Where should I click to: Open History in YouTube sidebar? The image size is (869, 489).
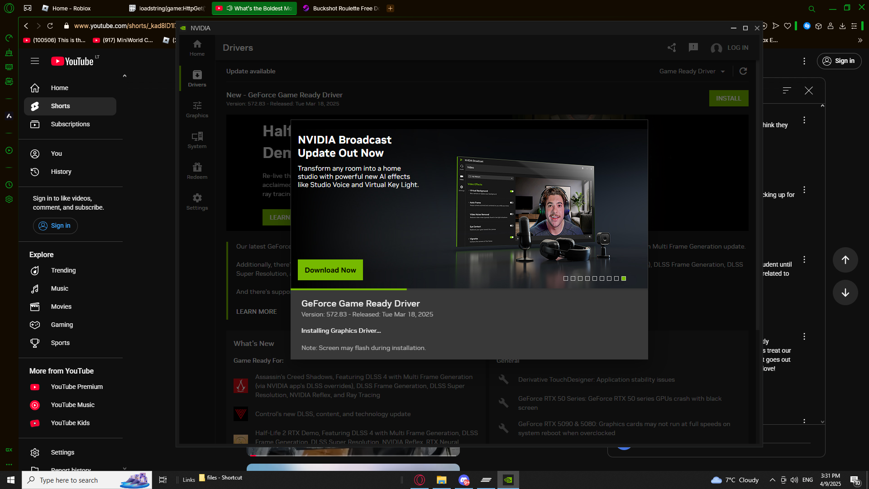(x=70, y=172)
